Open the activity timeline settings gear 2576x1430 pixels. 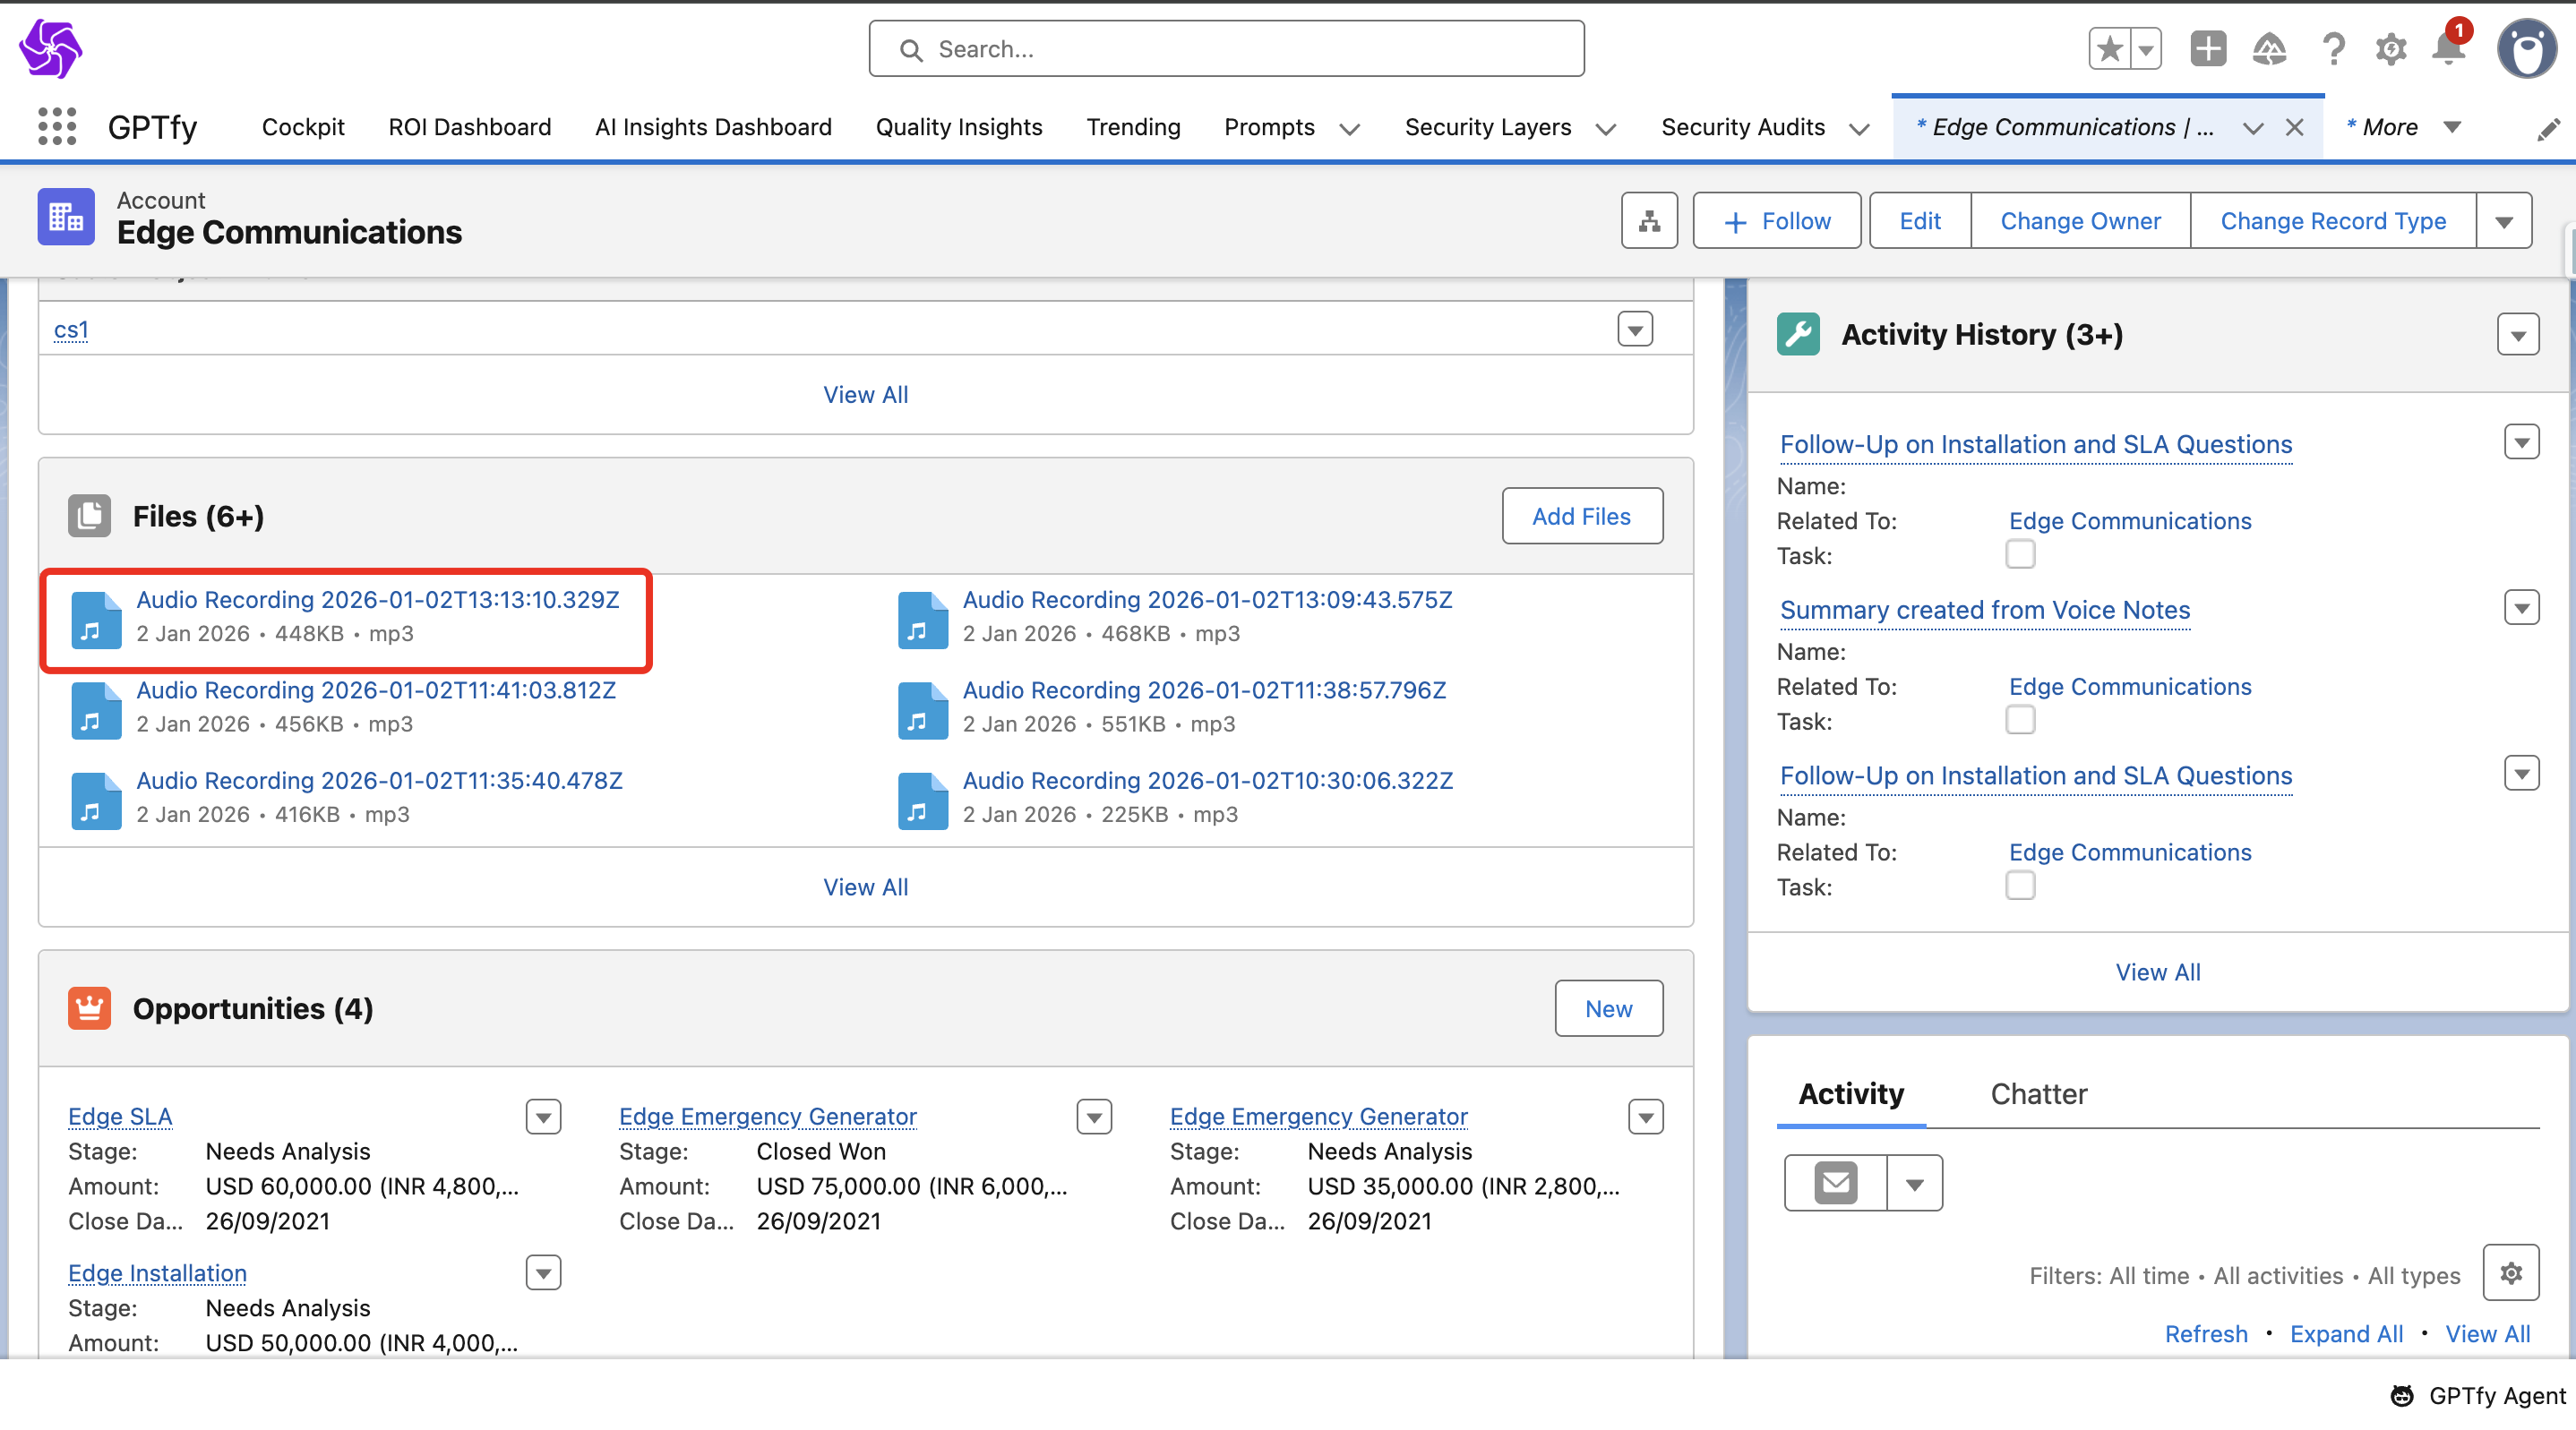coord(2510,1273)
